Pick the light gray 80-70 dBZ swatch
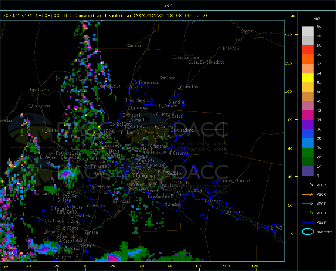 (x=308, y=31)
